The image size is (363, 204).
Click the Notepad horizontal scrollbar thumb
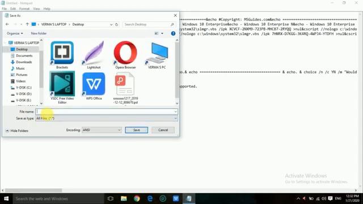tap(33, 190)
